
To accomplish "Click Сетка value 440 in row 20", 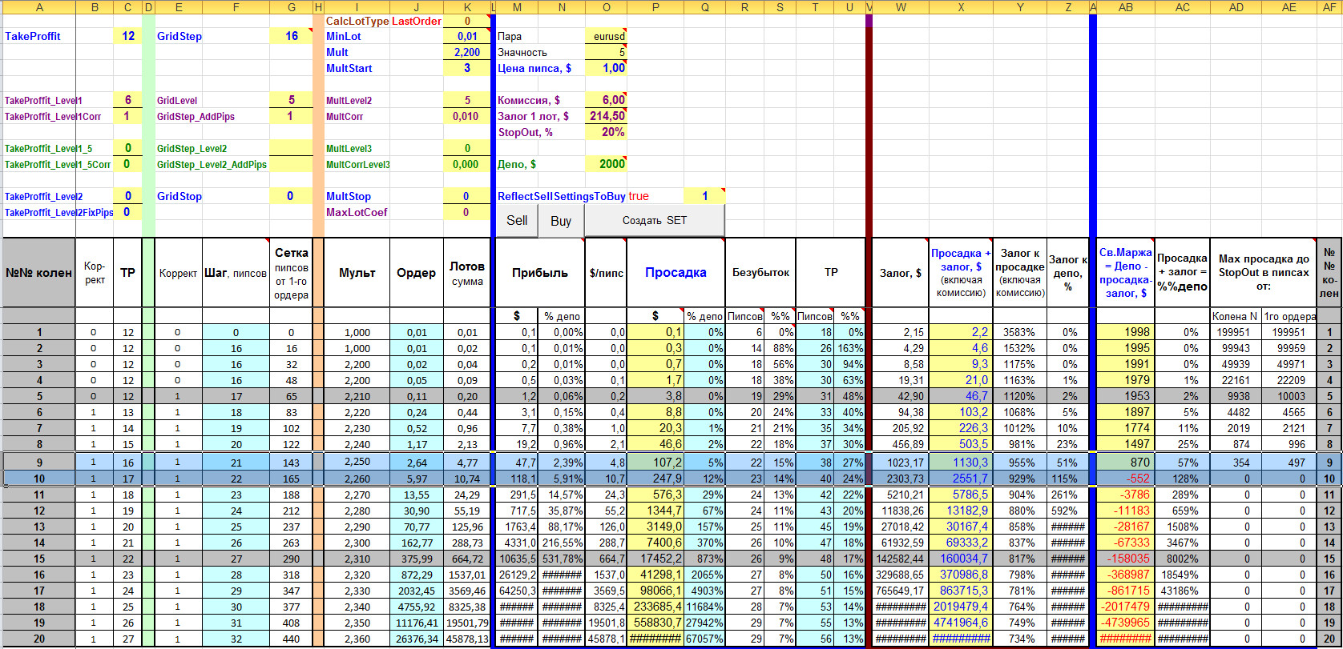I will pos(291,639).
